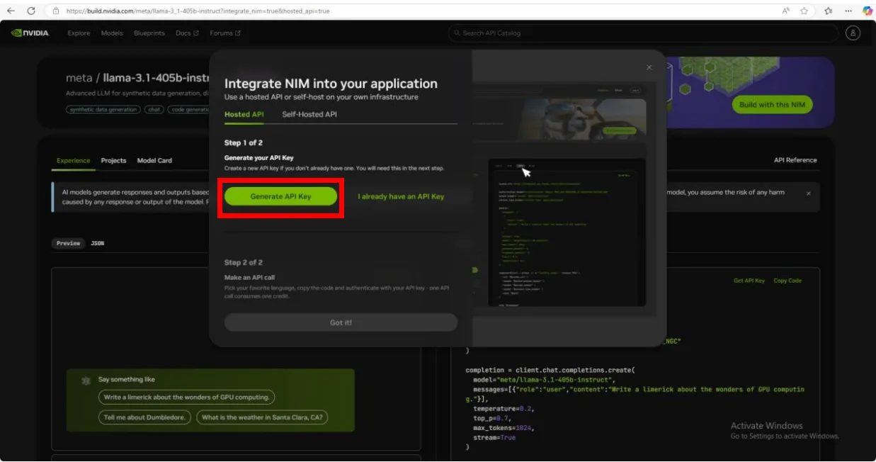Click the 'I already have an API Key' link

[x=401, y=196]
